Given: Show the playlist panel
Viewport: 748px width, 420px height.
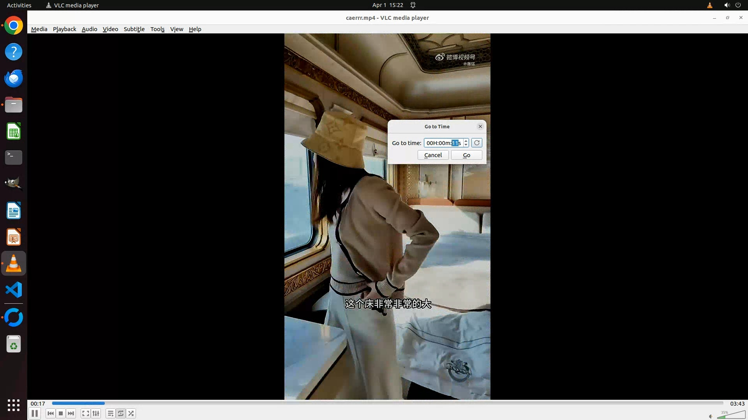Looking at the screenshot, I should (111, 413).
